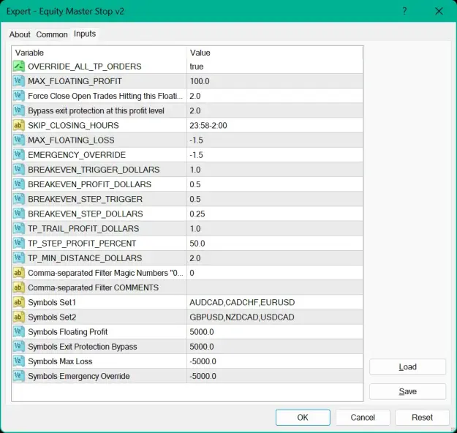Click the Symbols Floating Profit icon

click(x=19, y=331)
